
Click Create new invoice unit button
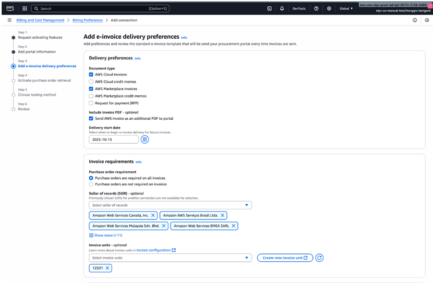[284, 258]
